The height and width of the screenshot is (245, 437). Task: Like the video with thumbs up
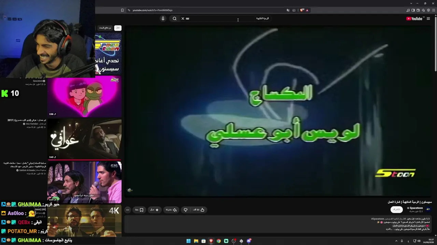199,210
